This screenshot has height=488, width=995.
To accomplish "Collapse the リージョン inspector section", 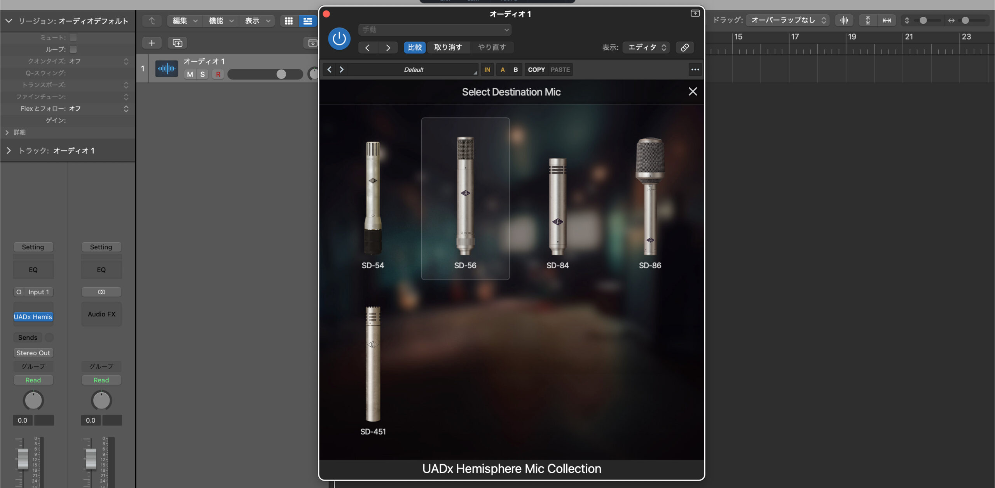I will [x=9, y=21].
